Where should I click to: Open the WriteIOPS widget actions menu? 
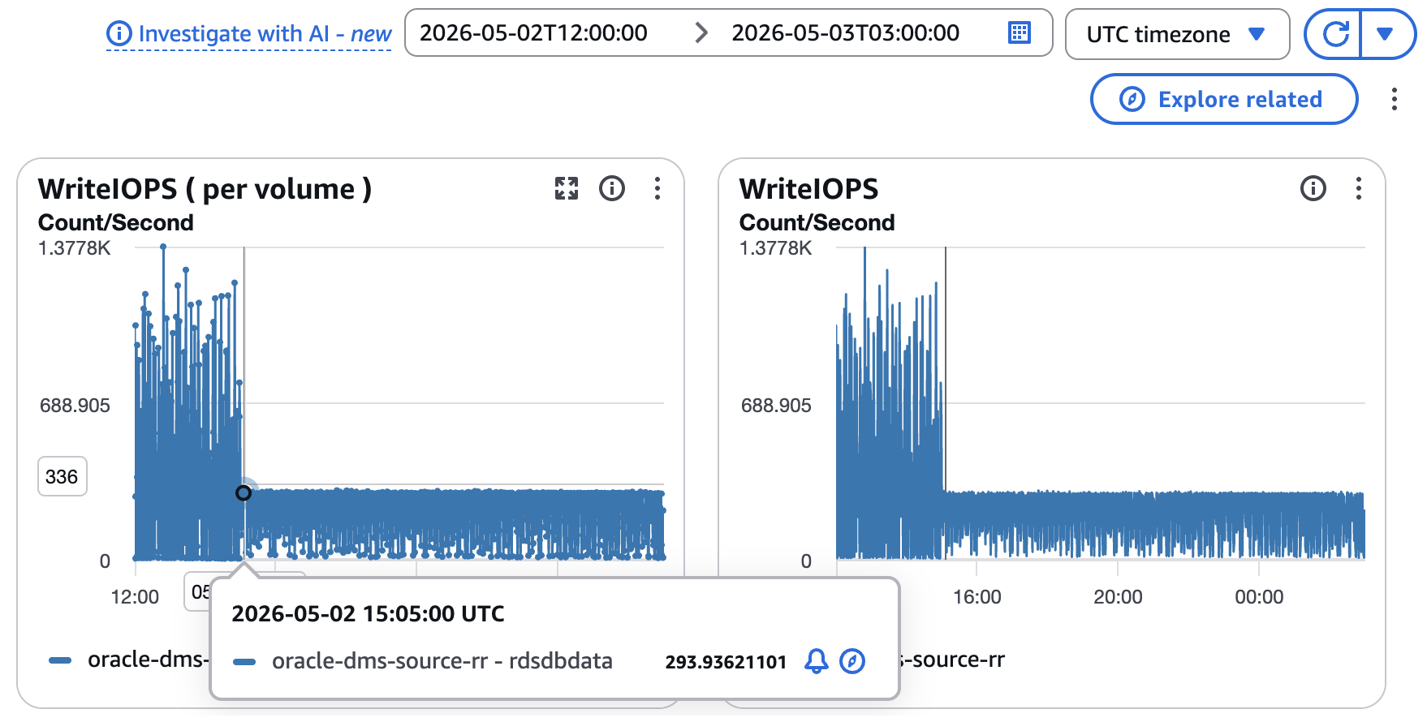[1359, 188]
